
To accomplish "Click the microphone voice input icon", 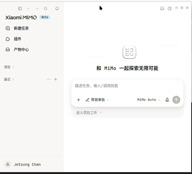I will [167, 100].
